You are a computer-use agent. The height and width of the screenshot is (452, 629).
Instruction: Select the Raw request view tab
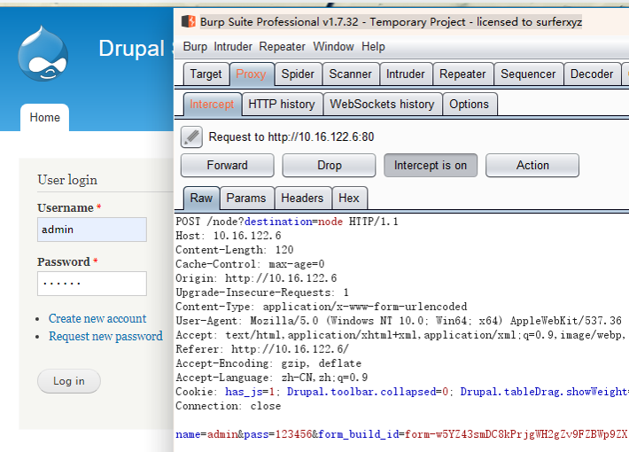tap(201, 198)
